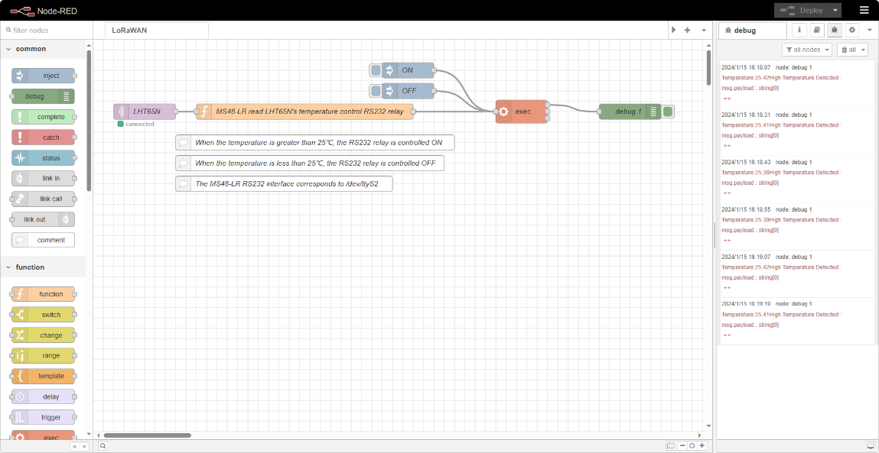Add a new flow tab
The height and width of the screenshot is (453, 879).
(687, 31)
